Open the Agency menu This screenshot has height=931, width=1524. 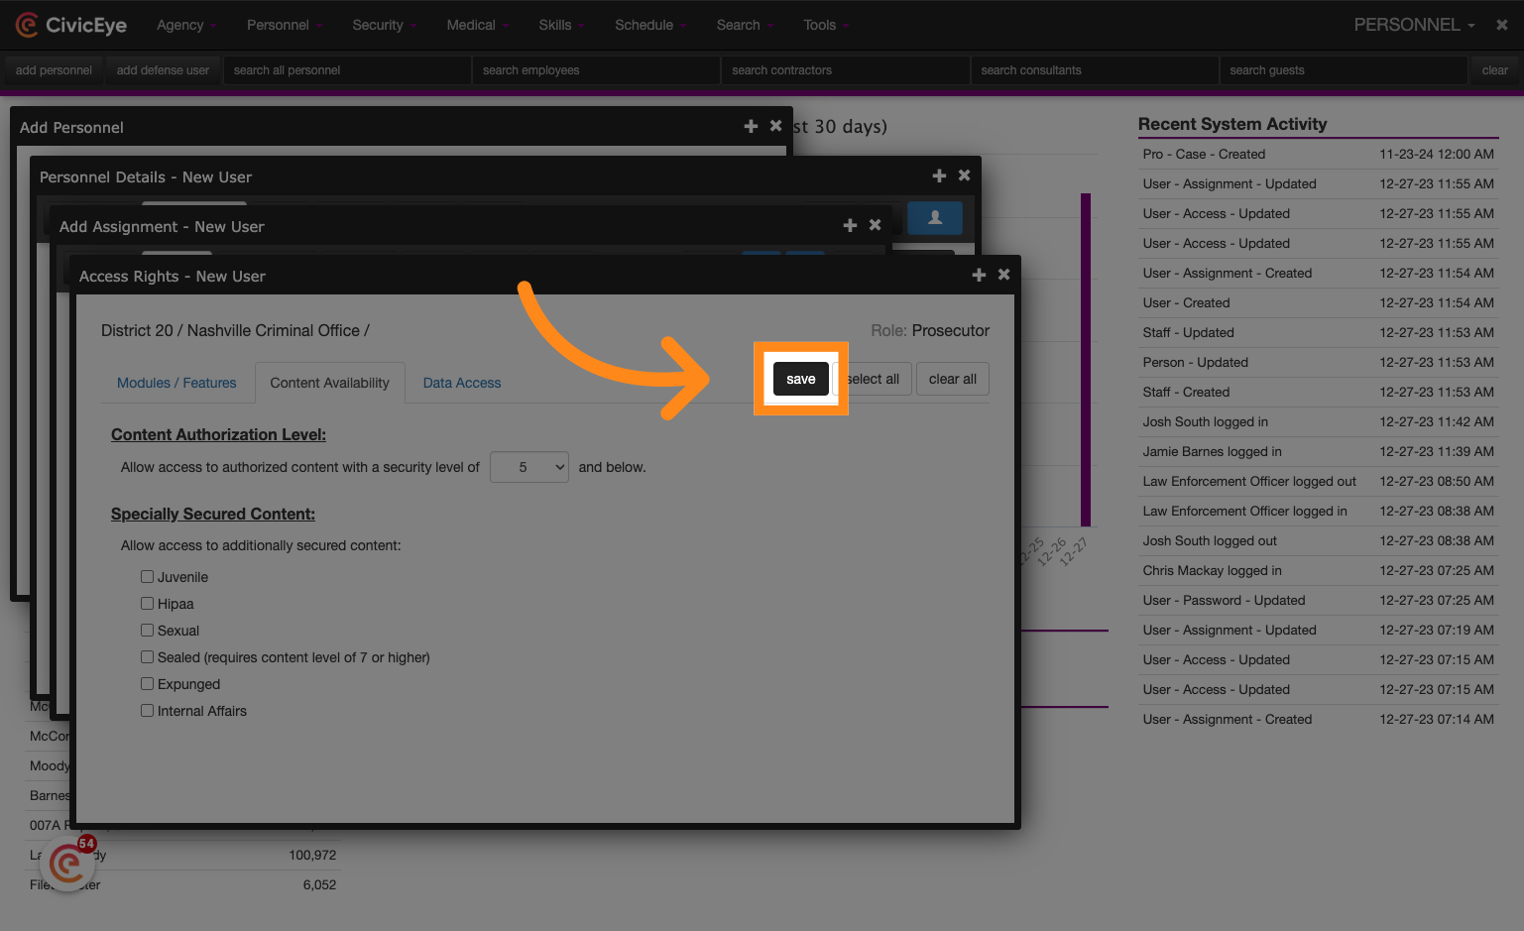[x=186, y=25]
